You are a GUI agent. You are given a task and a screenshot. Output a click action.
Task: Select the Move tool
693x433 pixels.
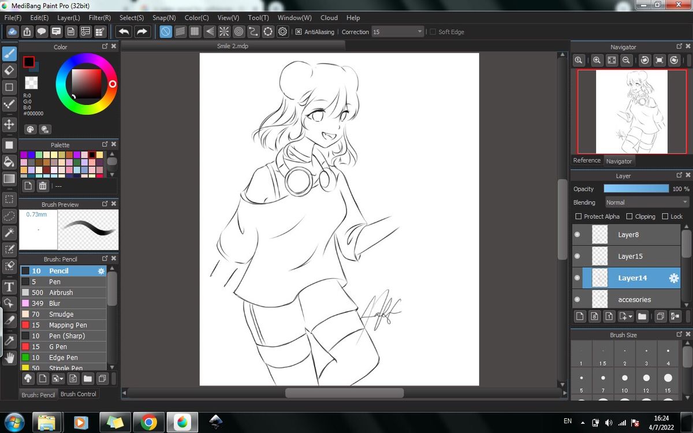tap(9, 124)
